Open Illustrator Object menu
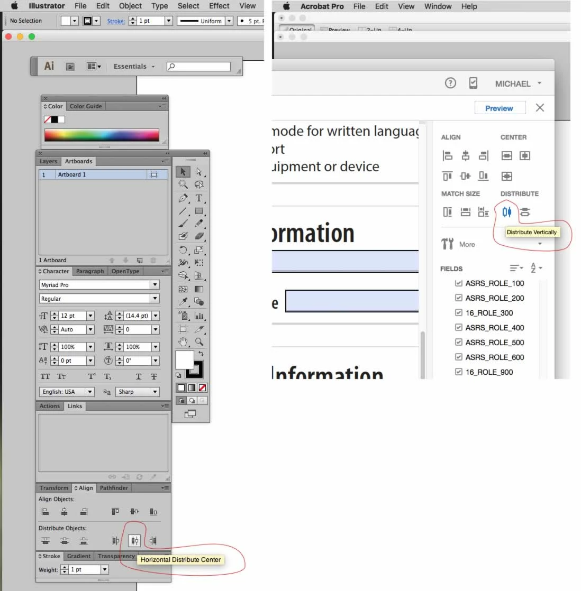Viewport: 581px width, 591px height. [130, 6]
